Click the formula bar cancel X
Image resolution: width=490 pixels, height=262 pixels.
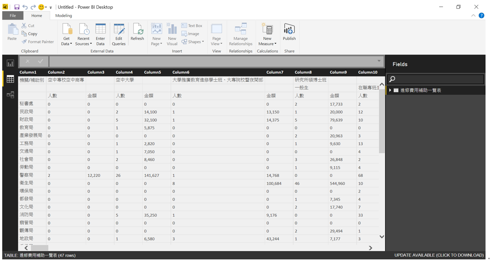click(x=28, y=61)
